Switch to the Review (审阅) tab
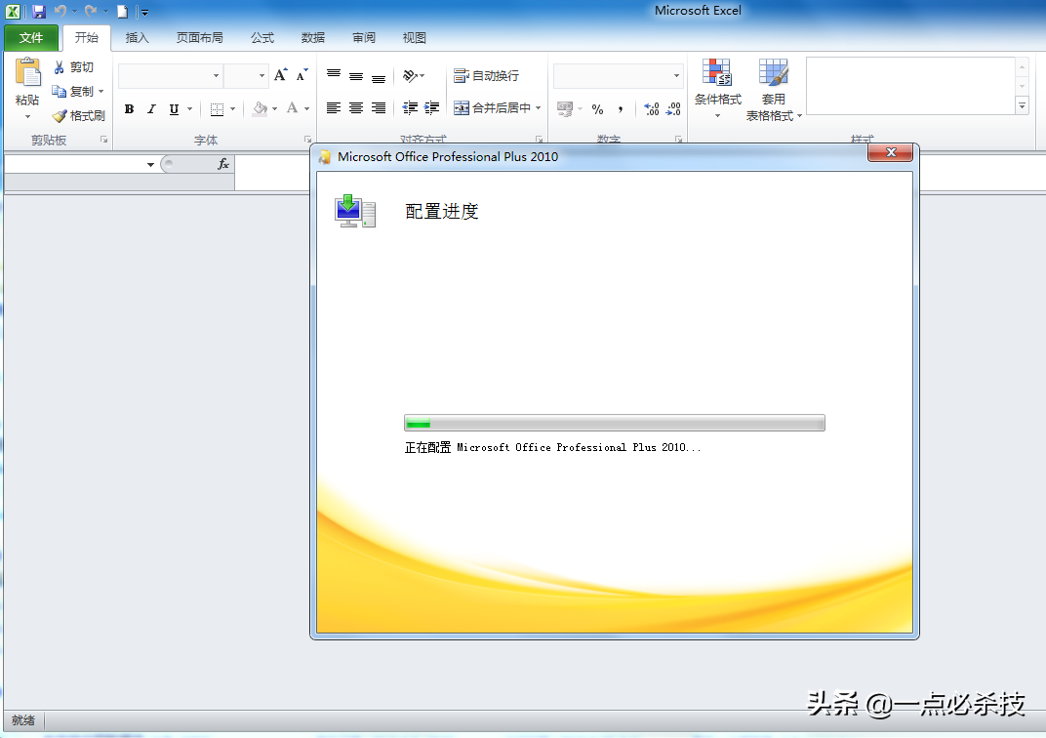The height and width of the screenshot is (738, 1046). [364, 38]
